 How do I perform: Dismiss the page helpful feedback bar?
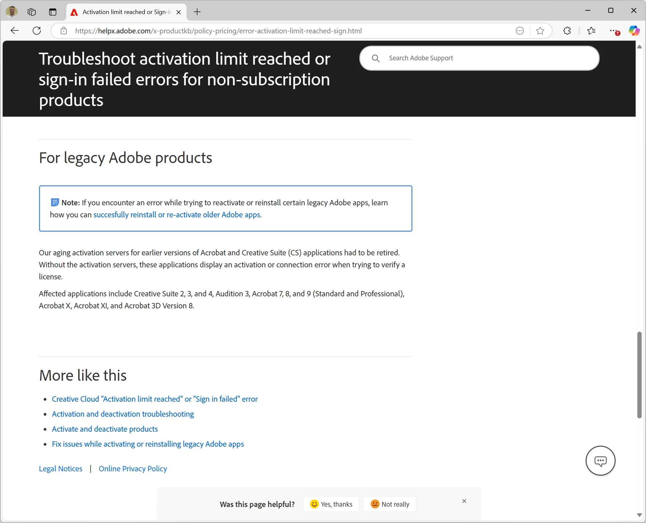[x=464, y=501]
